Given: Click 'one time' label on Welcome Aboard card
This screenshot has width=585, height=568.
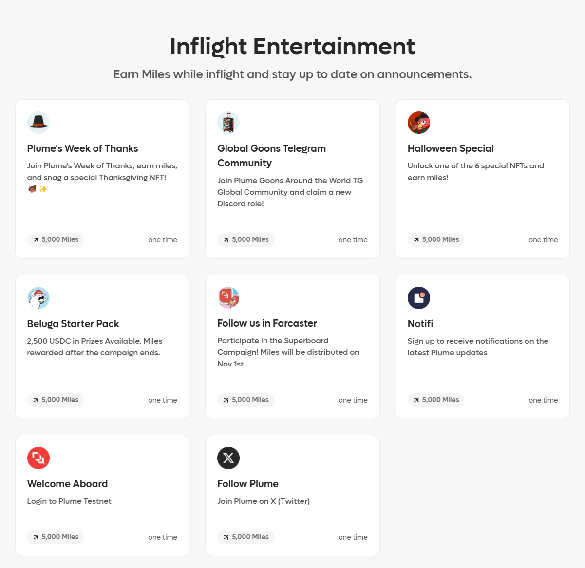Looking at the screenshot, I should coord(163,537).
